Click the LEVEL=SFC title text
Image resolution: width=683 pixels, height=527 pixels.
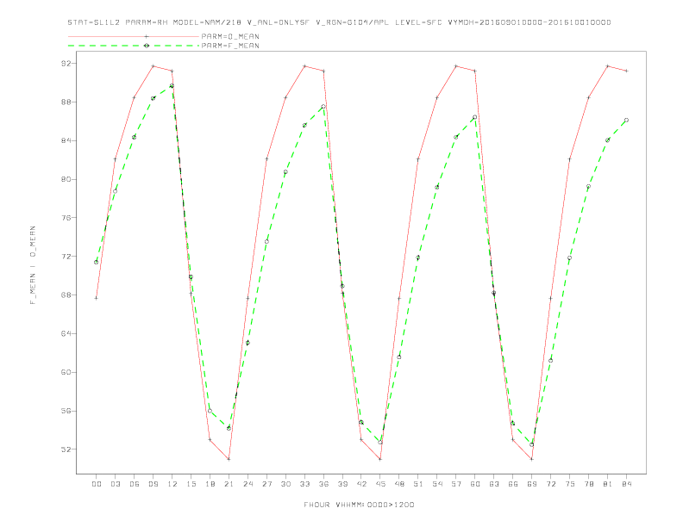point(418,22)
